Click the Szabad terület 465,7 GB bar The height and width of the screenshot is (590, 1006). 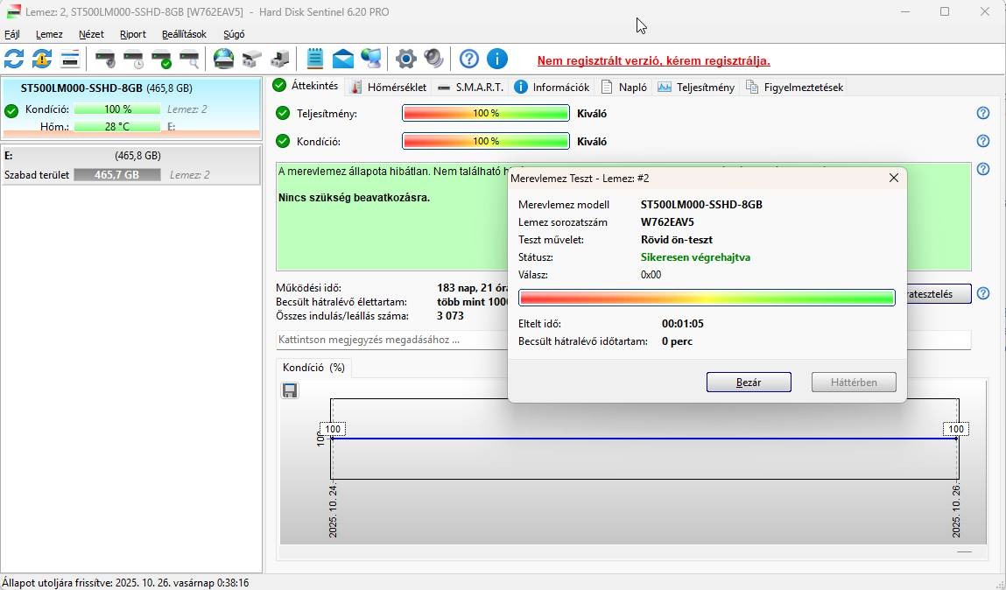(116, 174)
